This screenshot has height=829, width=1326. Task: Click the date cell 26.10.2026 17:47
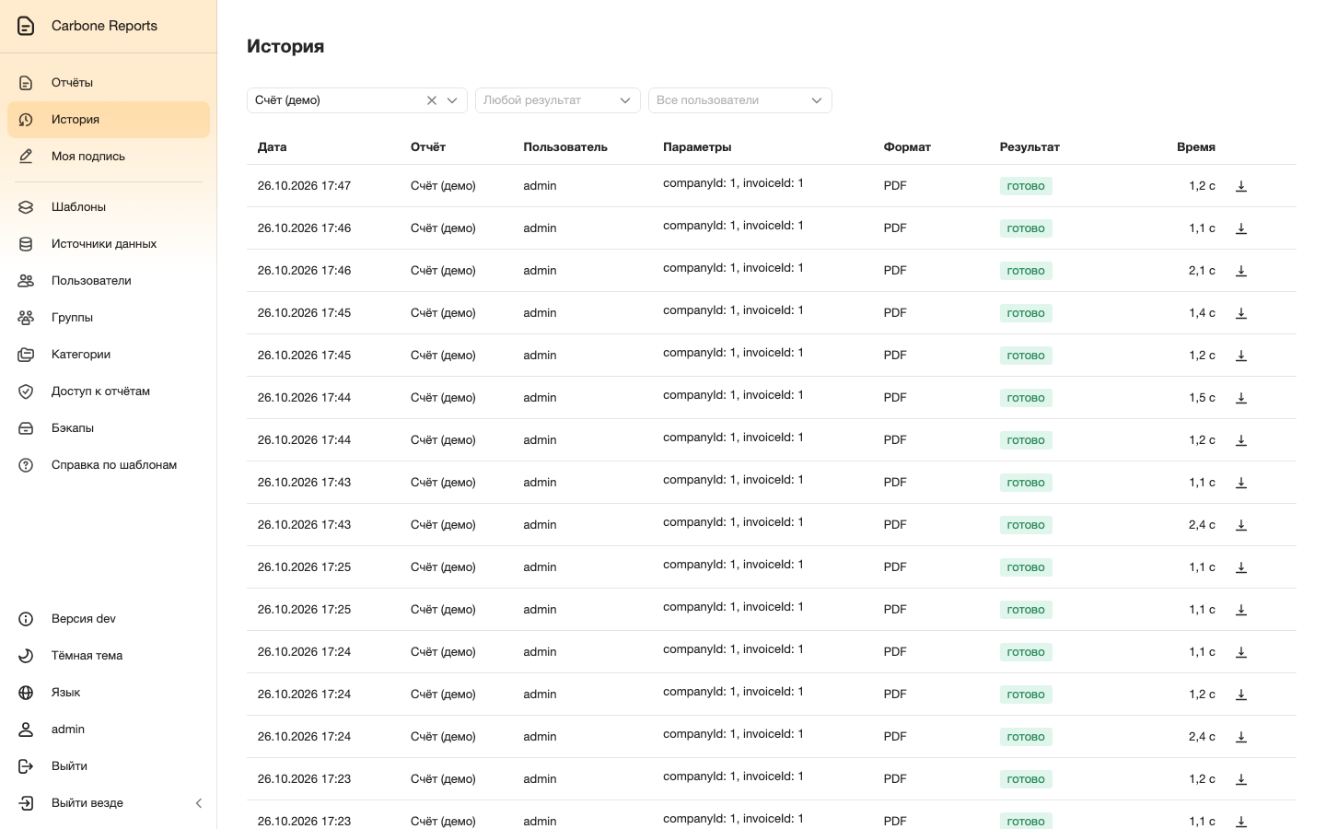point(304,186)
